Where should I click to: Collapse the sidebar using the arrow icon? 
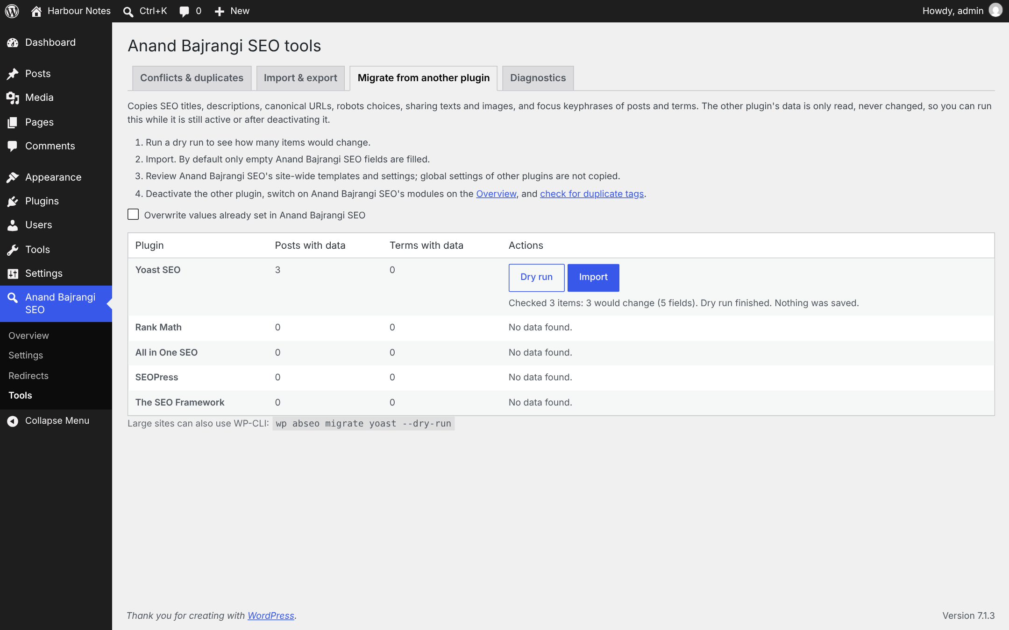[x=13, y=421]
